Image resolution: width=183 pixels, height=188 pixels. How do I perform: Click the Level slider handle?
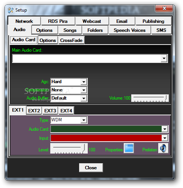pyautogui.click(x=83, y=148)
